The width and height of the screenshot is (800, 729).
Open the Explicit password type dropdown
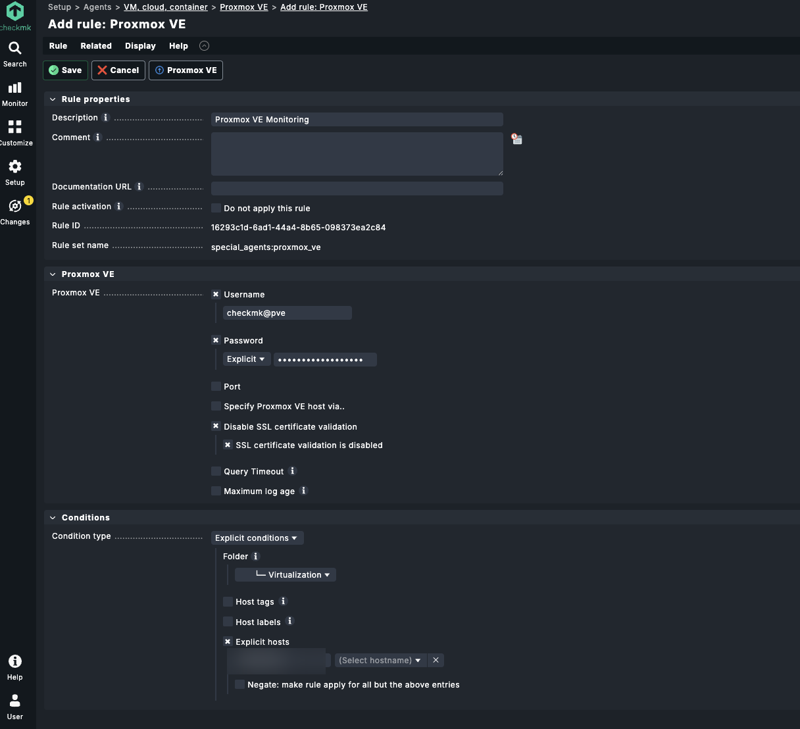coord(246,359)
